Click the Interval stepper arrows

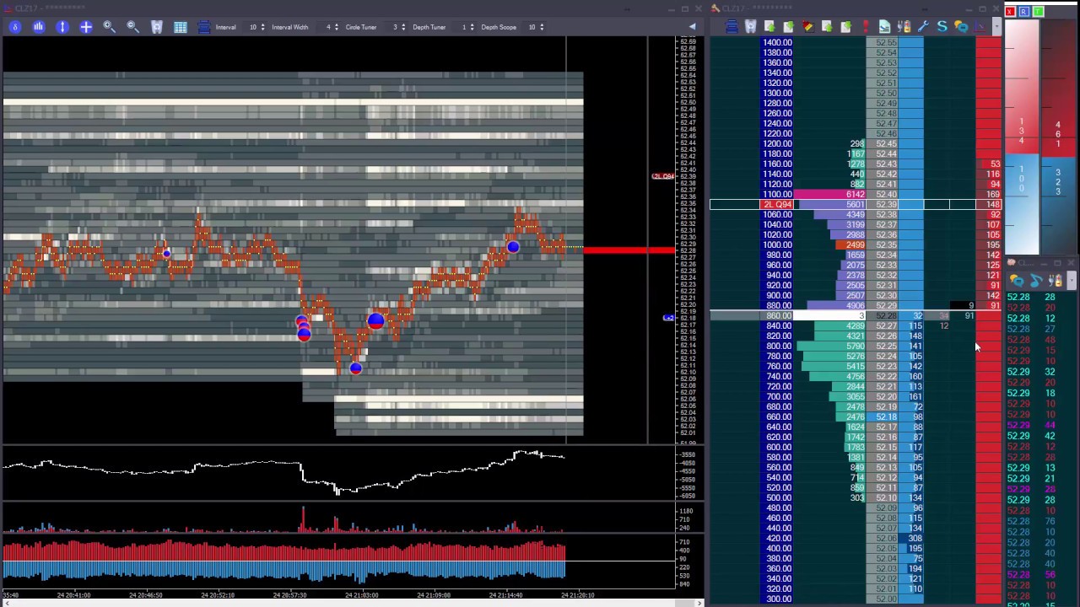[x=262, y=27]
